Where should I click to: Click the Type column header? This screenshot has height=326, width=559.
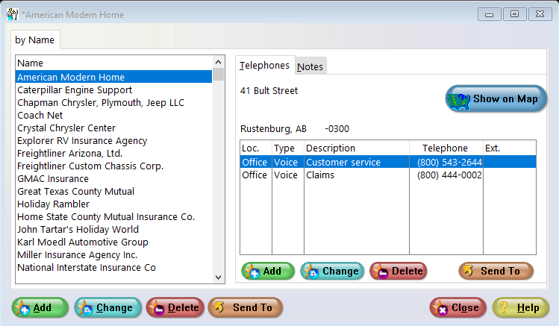[288, 148]
